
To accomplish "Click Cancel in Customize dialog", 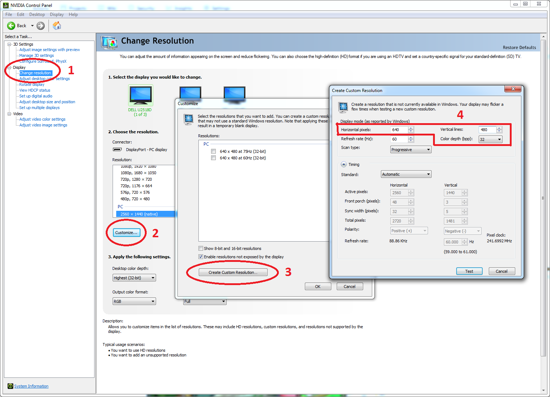I will pyautogui.click(x=349, y=287).
